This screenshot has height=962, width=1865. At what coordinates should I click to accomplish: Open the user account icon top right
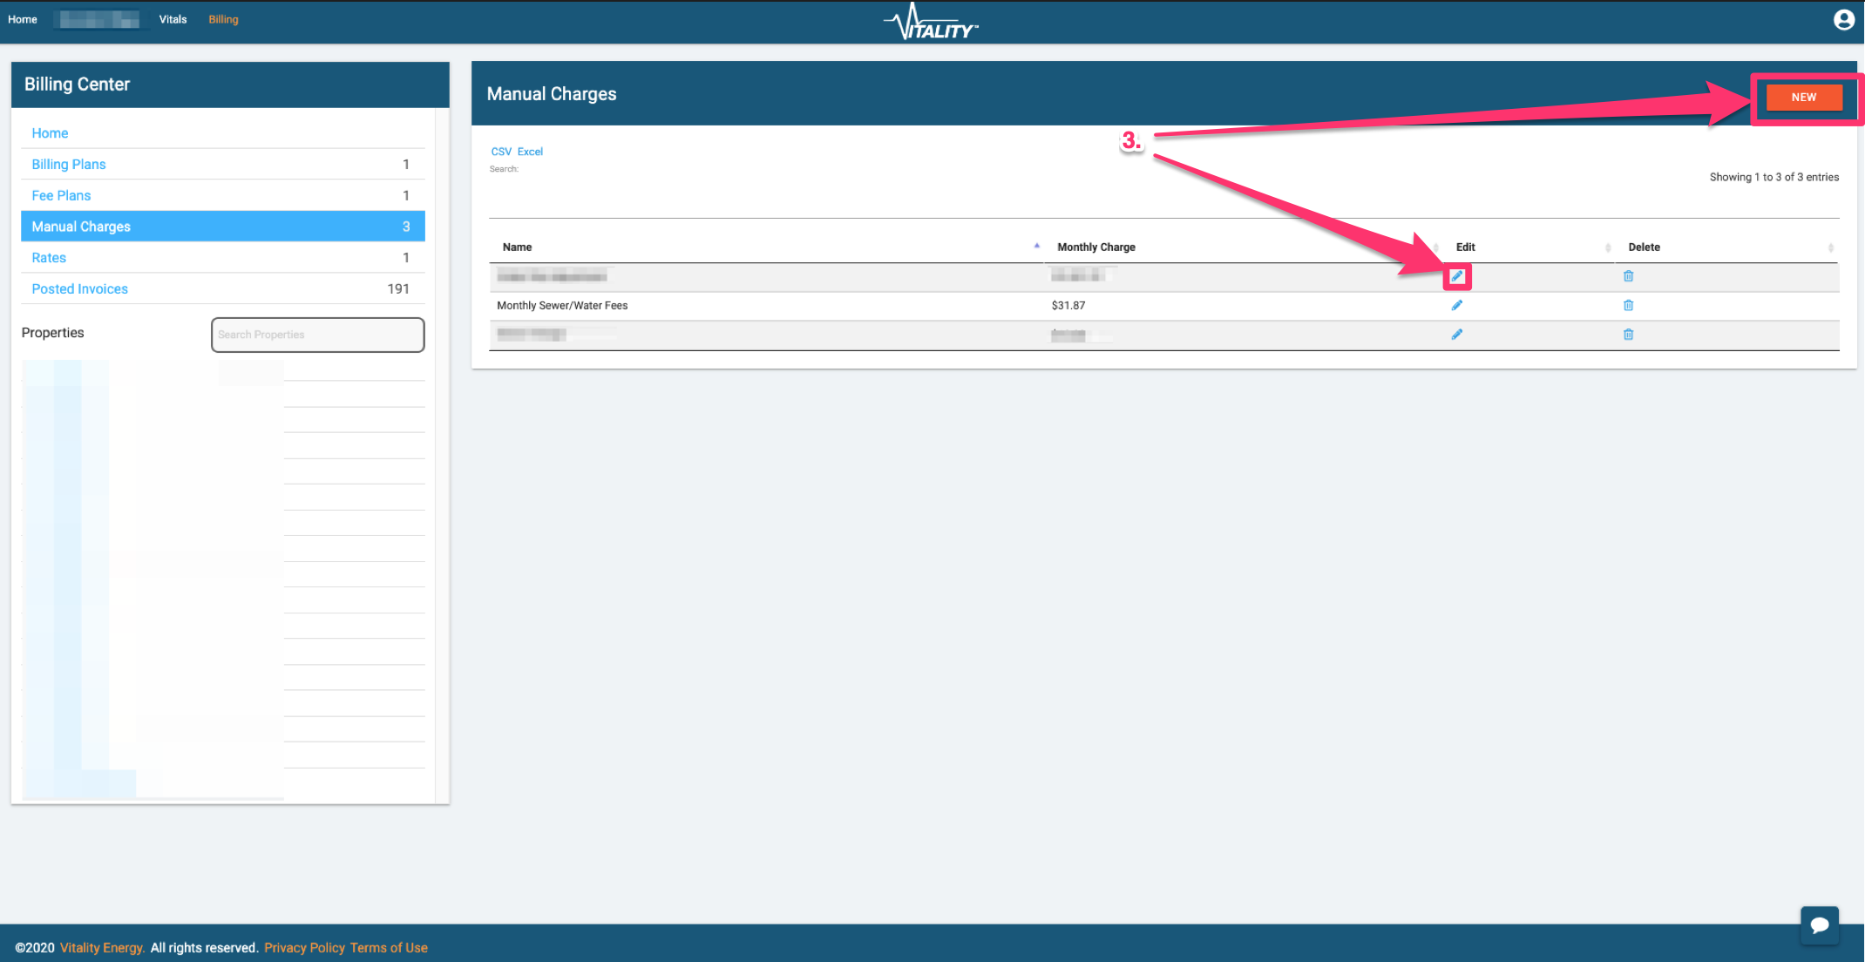click(1843, 19)
